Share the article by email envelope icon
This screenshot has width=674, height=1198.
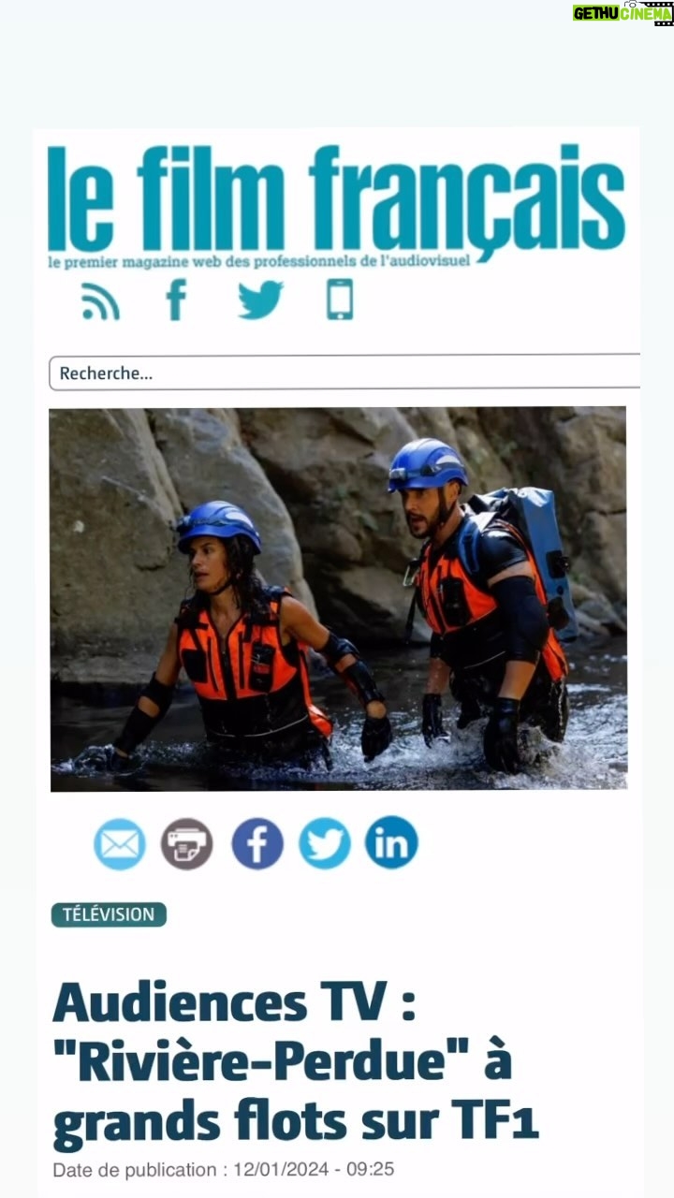[120, 843]
